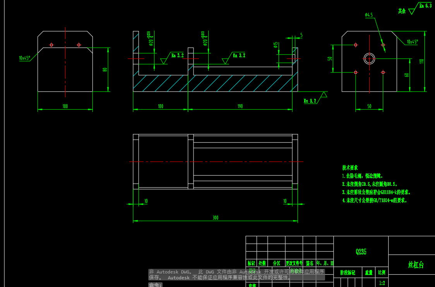The image size is (435, 287).
Task: Click the '标记' header cell
Action: (251, 263)
